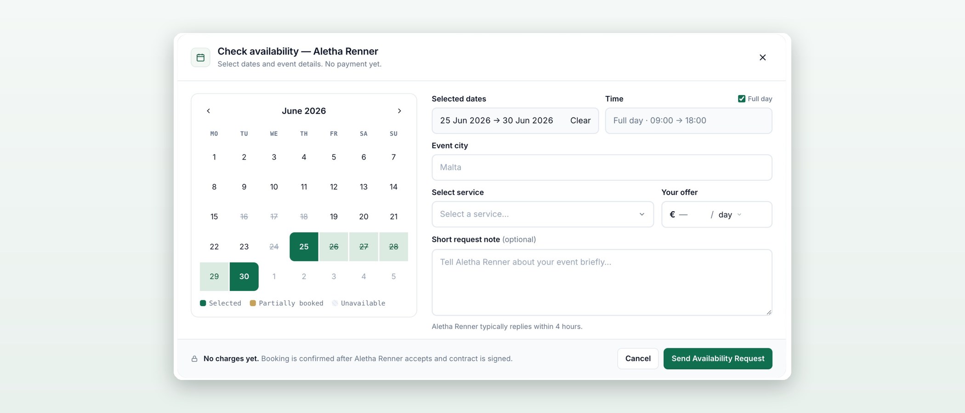Viewport: 965px width, 413px height.
Task: Click the euro offer amount field
Action: pyautogui.click(x=693, y=215)
